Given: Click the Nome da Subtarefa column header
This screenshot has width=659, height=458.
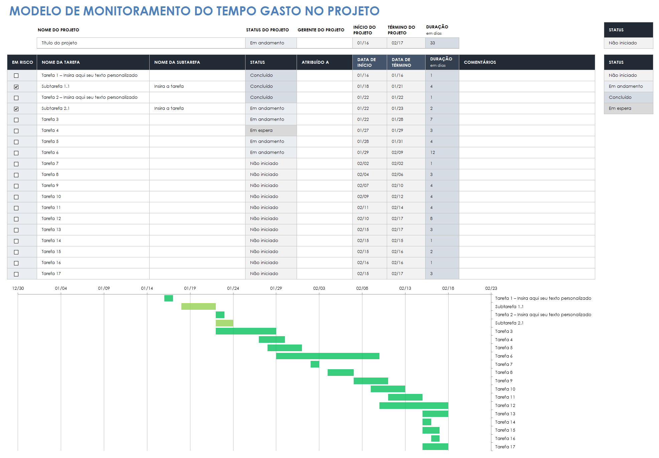Looking at the screenshot, I should tap(197, 62).
